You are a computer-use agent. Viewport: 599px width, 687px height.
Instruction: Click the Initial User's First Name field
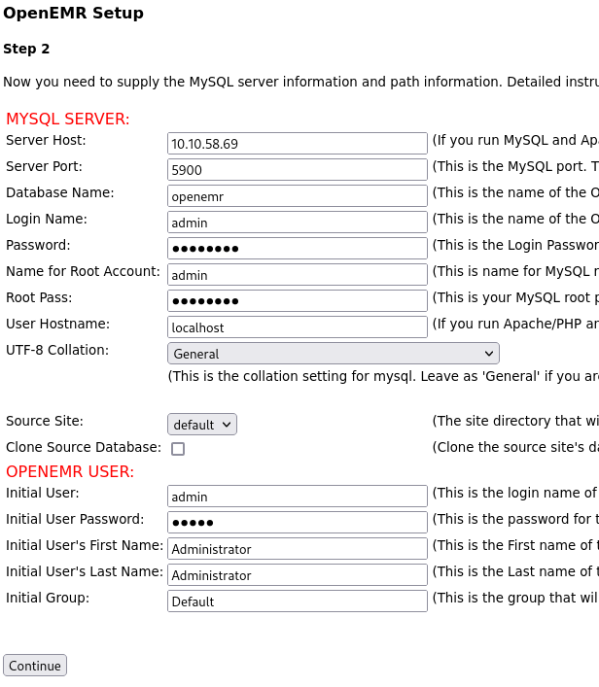298,549
